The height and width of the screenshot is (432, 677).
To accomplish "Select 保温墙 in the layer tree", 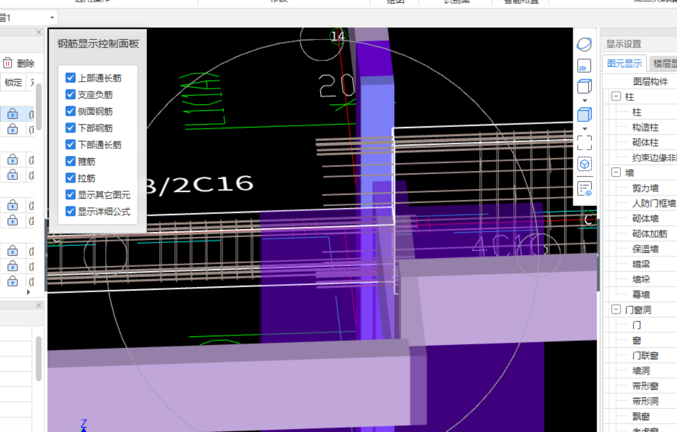I will click(x=645, y=249).
